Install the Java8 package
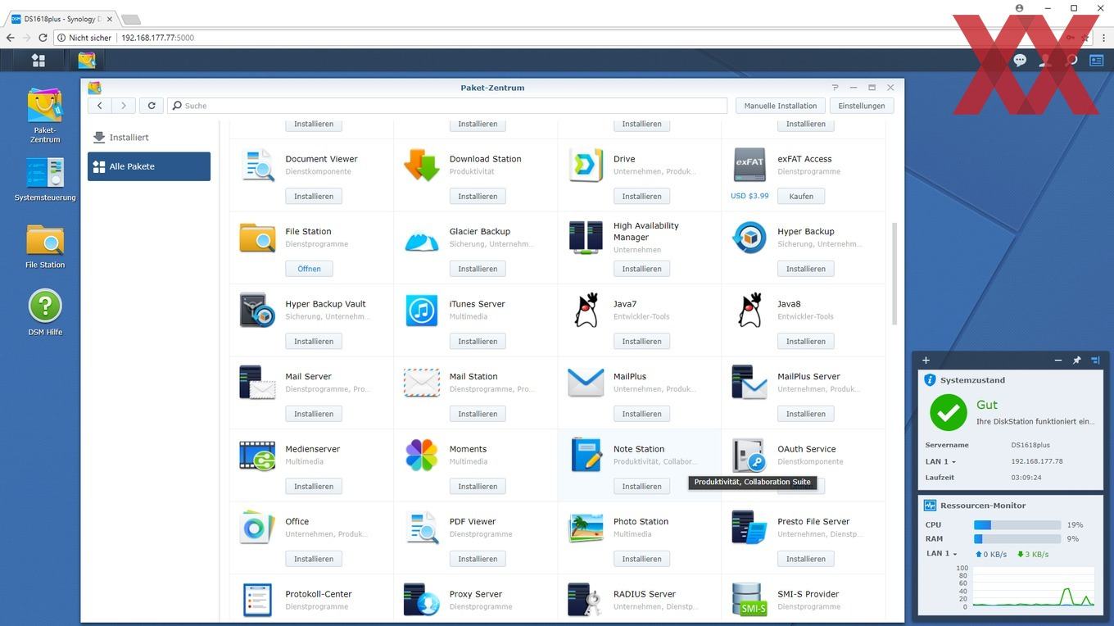This screenshot has width=1114, height=626. pyautogui.click(x=806, y=342)
